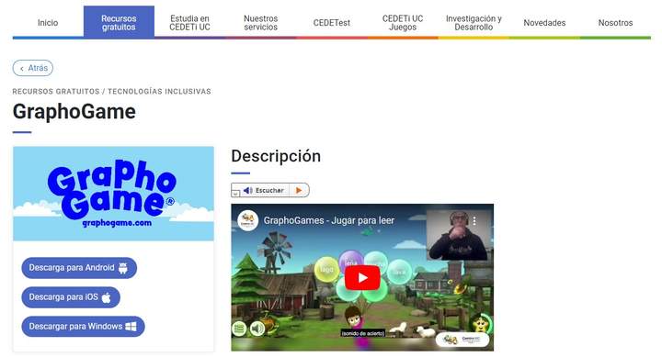
Task: Open the Inicio menu item
Action: click(x=48, y=23)
